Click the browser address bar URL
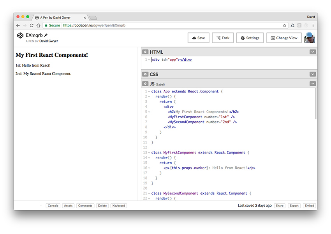This screenshot has width=331, height=234. tap(94, 25)
